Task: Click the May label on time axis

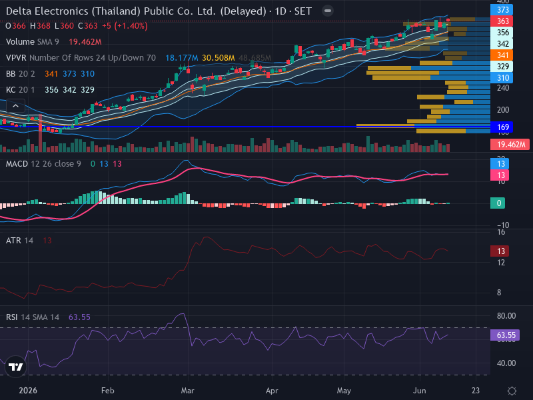Action: [x=344, y=391]
